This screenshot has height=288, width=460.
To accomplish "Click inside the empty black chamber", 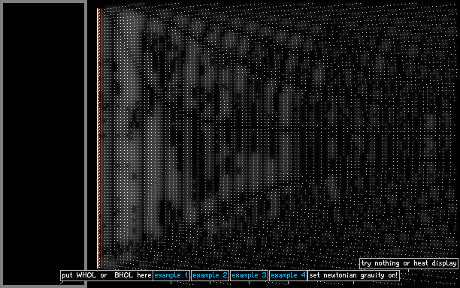I will (44, 143).
